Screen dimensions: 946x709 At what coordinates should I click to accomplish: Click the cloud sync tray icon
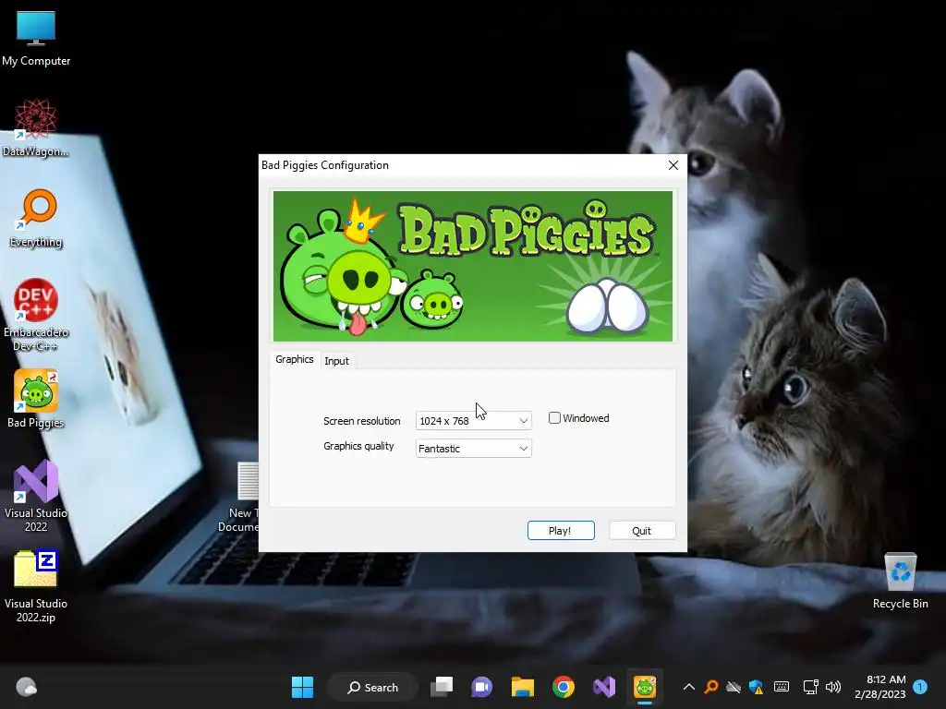(x=733, y=687)
